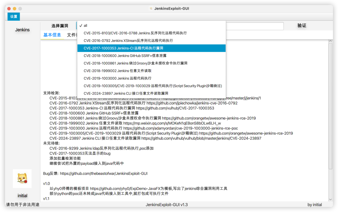
Task: Click the 'initial' author label under avatar
Action: click(x=23, y=196)
